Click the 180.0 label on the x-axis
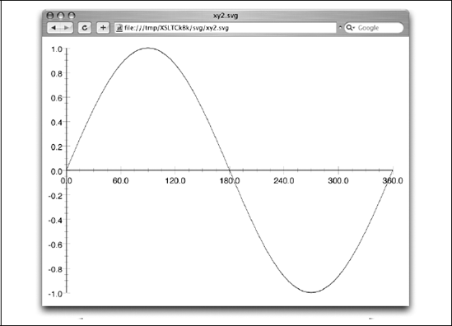This screenshot has height=326, width=452. tap(230, 181)
